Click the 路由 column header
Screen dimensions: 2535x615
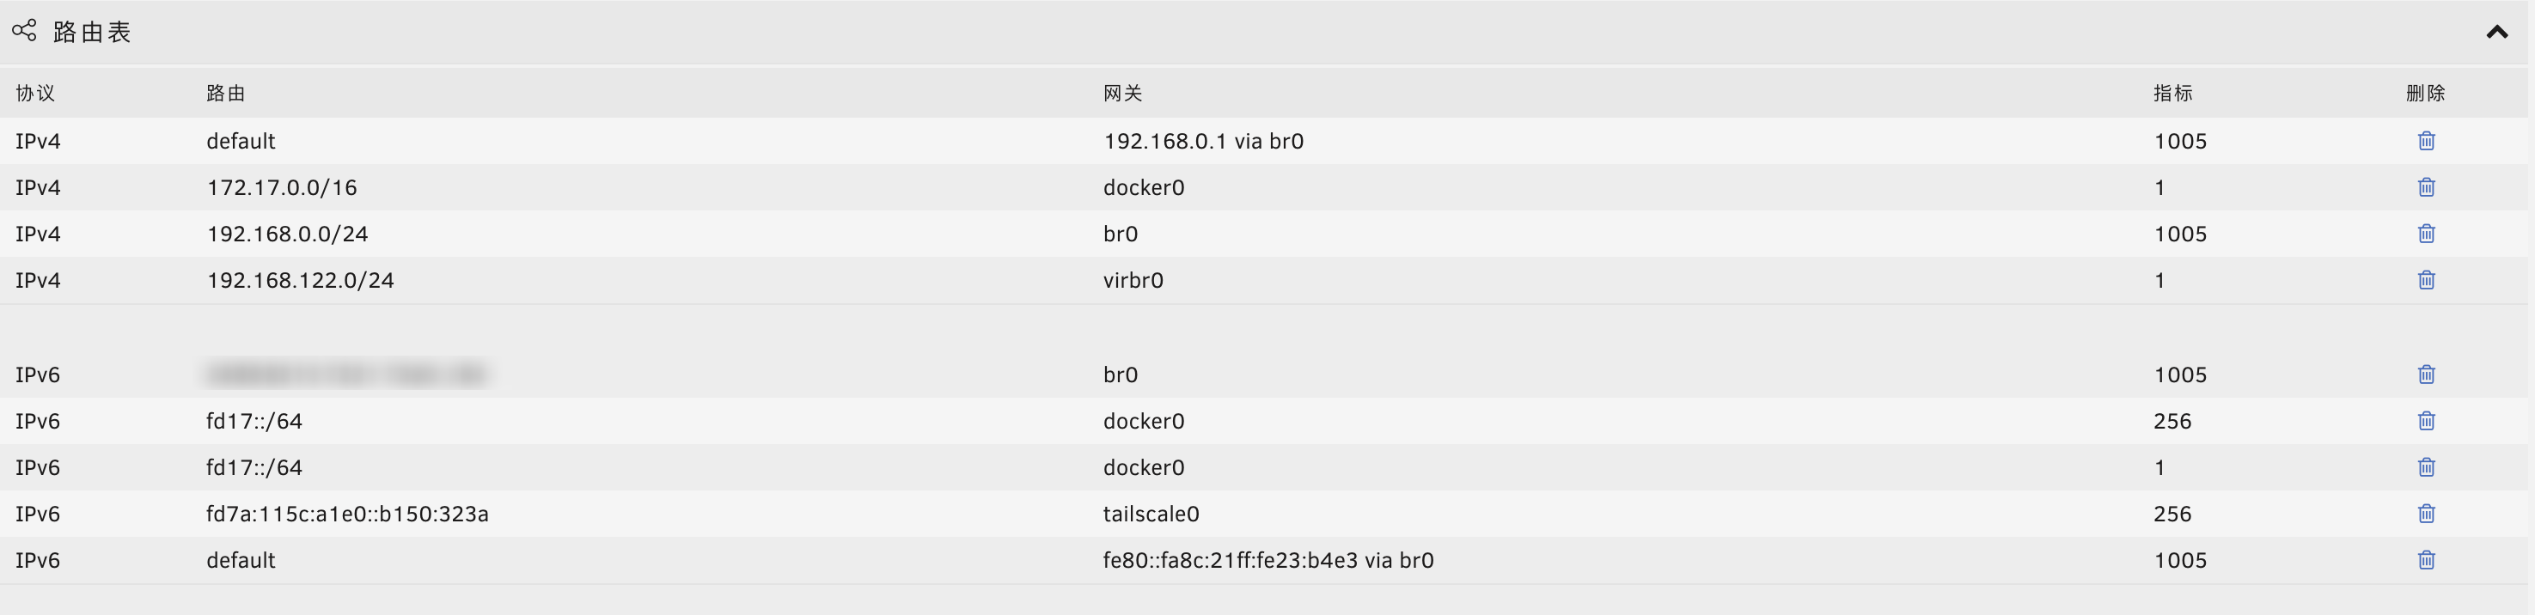225,94
